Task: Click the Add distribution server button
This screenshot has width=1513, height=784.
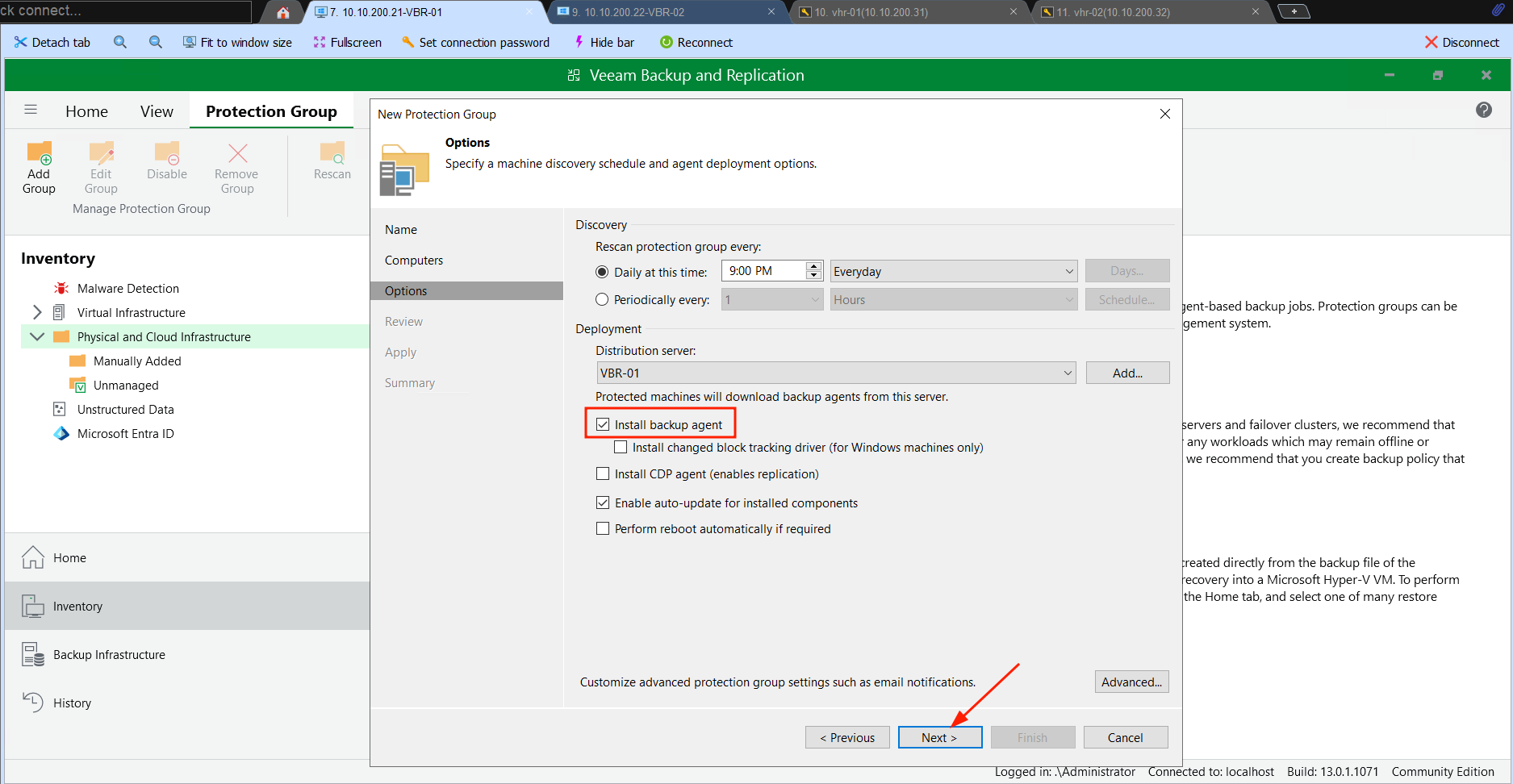Action: (x=1127, y=373)
